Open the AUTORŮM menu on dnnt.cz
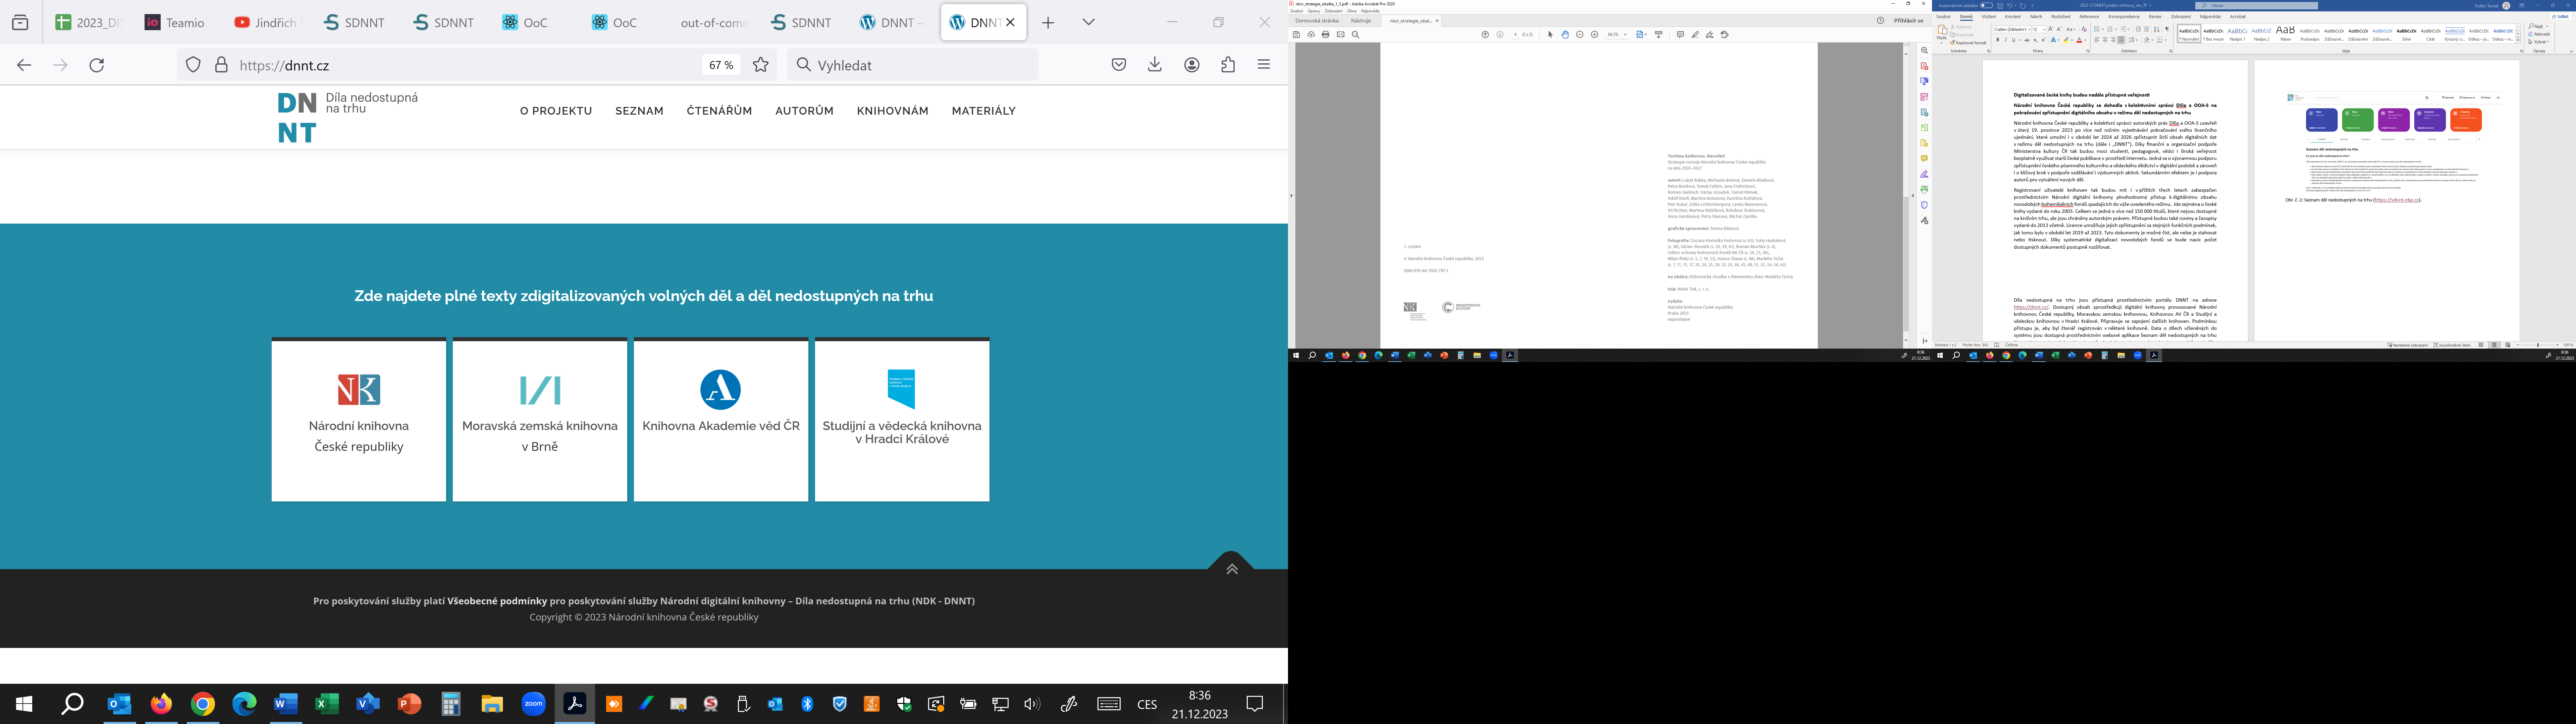This screenshot has width=2576, height=724. pyautogui.click(x=804, y=111)
